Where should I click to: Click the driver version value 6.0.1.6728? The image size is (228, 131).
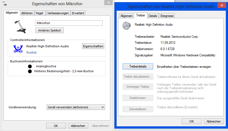pyautogui.click(x=167, y=49)
